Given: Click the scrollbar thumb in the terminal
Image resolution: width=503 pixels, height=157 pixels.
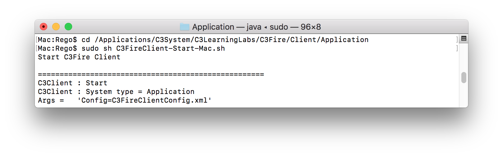Looking at the screenshot, I should [x=464, y=78].
